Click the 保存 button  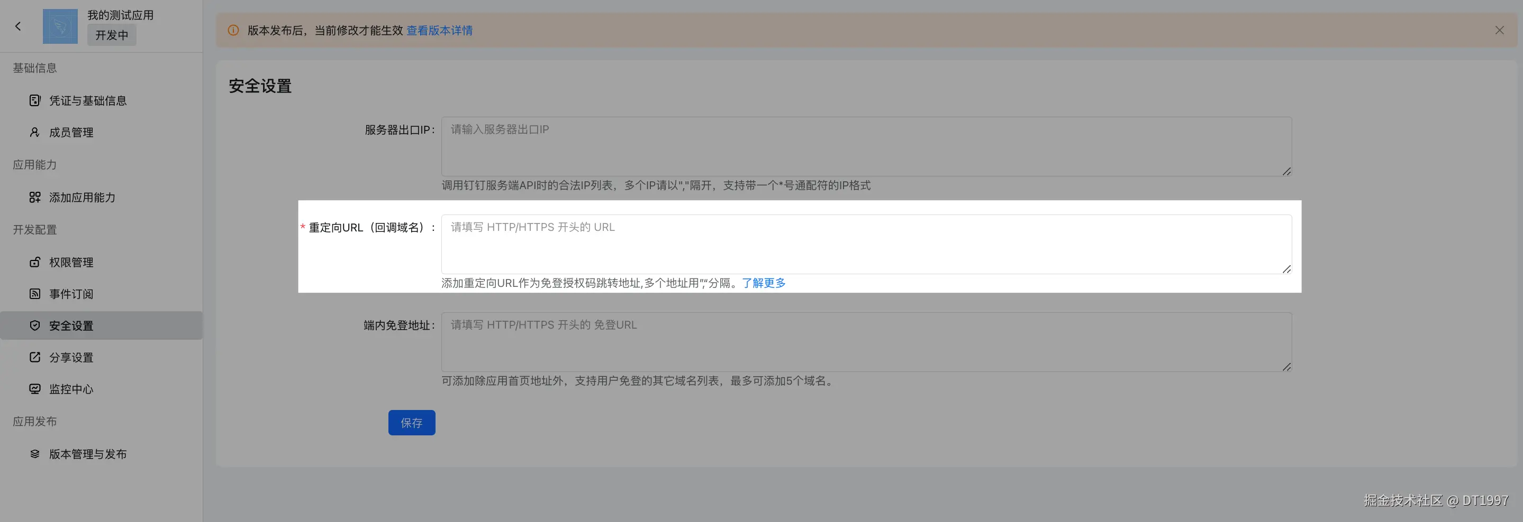(412, 423)
